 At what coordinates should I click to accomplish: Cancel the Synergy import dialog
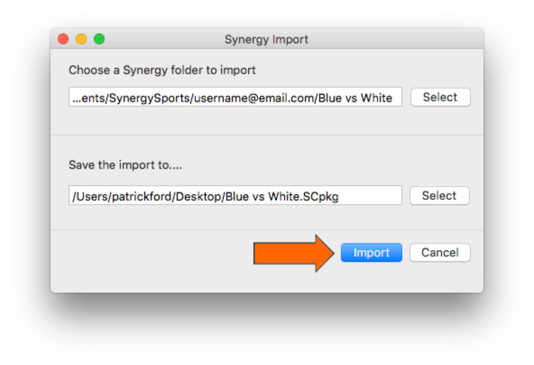[x=440, y=253]
